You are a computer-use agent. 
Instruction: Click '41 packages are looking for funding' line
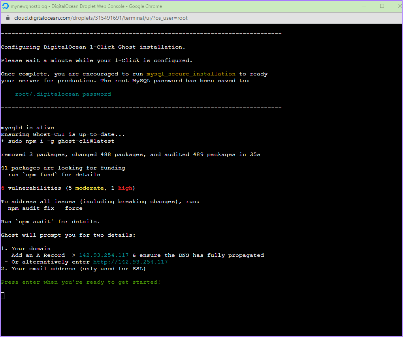63,168
